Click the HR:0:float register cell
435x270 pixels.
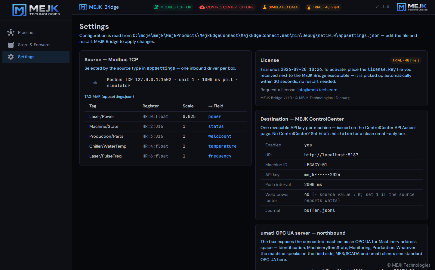coord(155,116)
